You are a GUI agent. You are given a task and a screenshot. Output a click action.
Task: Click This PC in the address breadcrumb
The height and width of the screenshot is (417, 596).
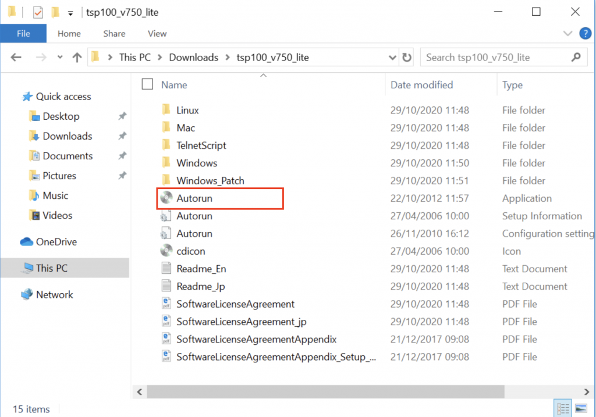[135, 58]
